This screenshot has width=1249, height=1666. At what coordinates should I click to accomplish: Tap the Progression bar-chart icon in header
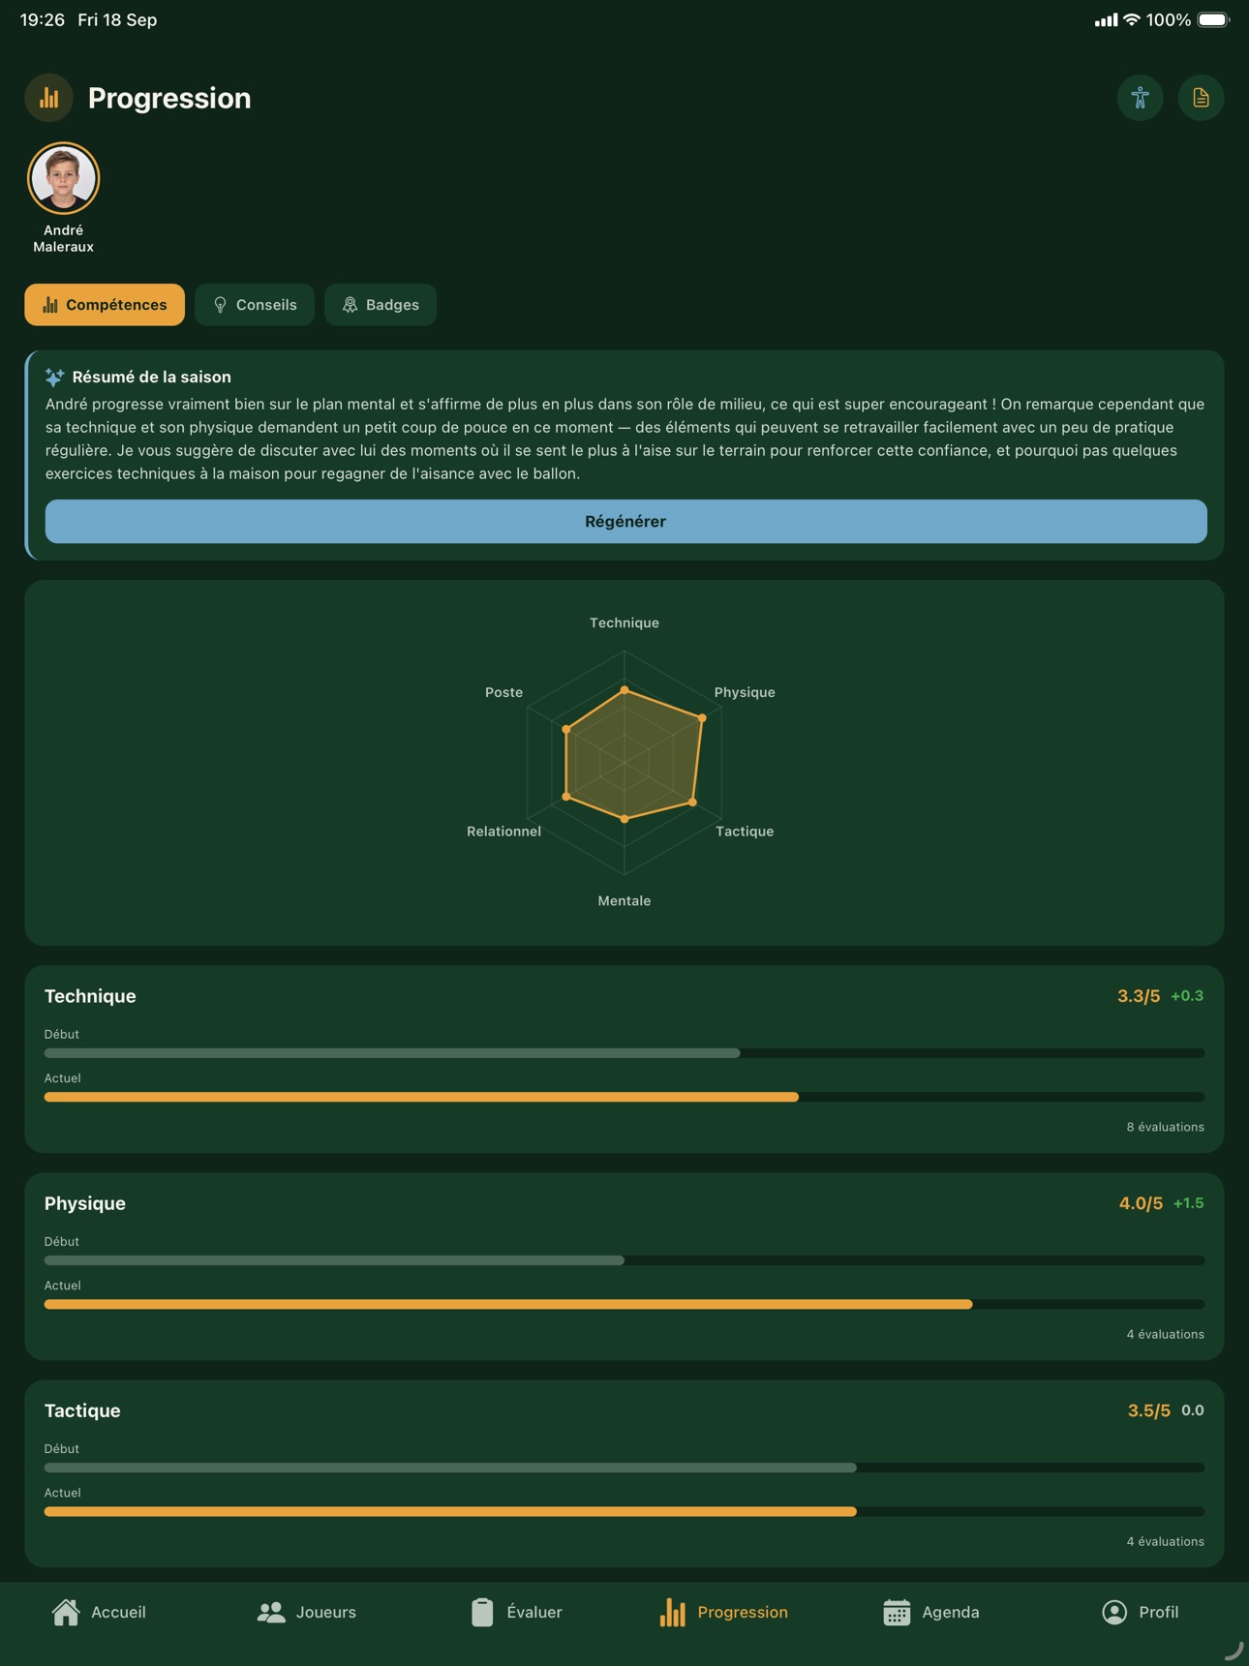coord(49,98)
